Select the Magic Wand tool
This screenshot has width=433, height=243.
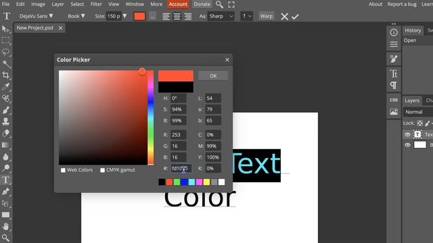(5, 63)
